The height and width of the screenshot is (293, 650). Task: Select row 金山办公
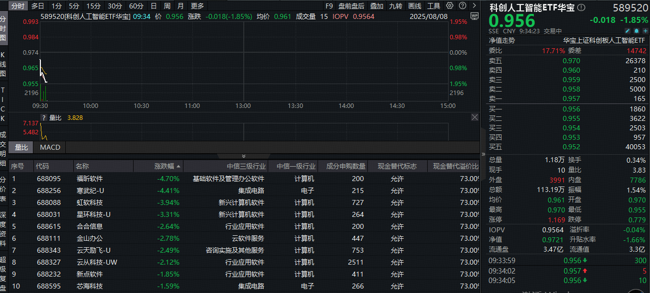(244, 238)
